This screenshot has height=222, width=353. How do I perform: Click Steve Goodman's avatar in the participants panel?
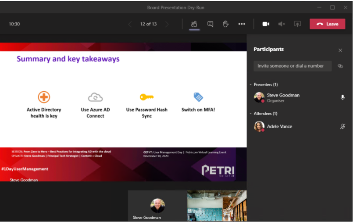(259, 97)
